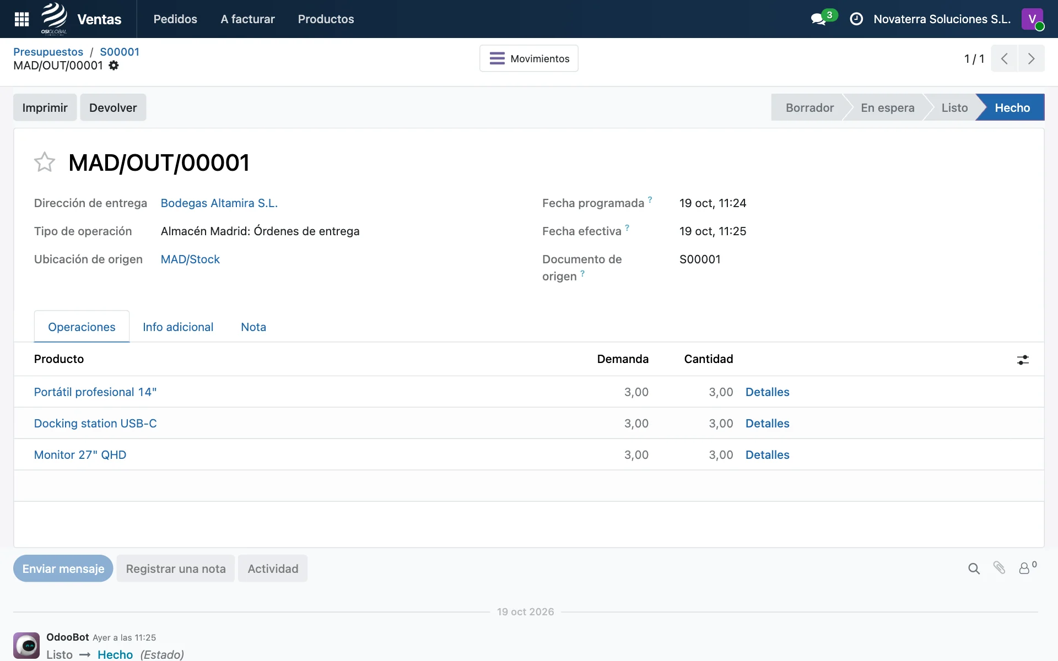
Task: Click the Devolver button
Action: [x=113, y=107]
